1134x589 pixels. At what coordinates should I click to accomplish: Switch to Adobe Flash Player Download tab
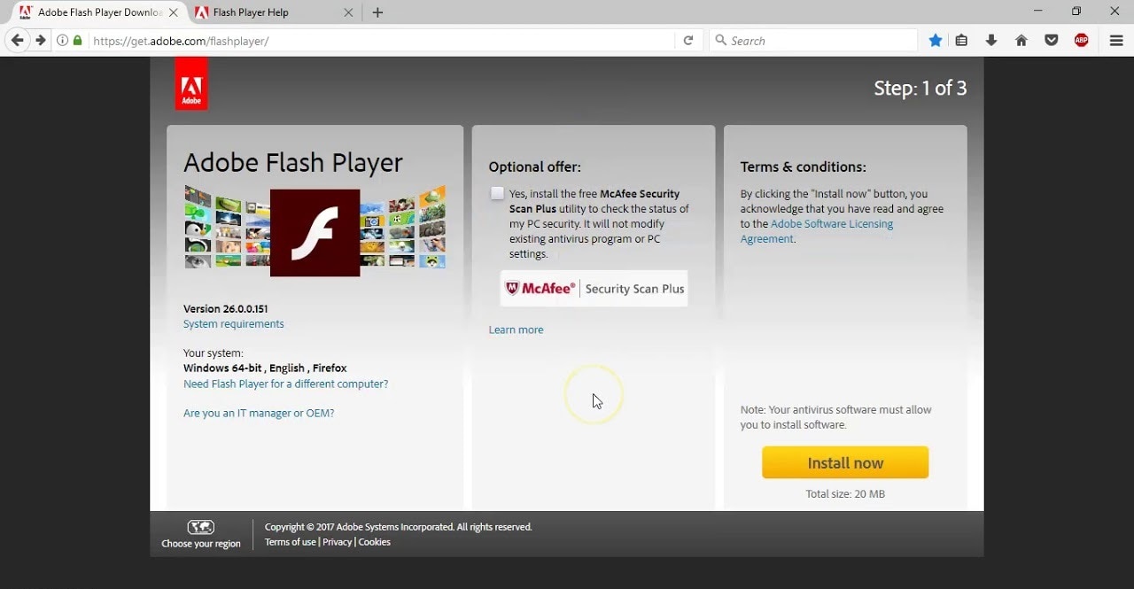point(98,12)
